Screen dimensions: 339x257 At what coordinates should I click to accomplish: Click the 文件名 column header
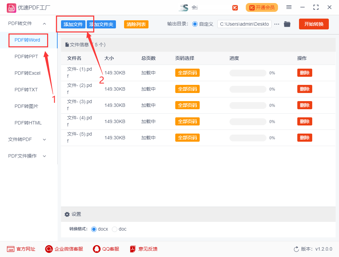[x=74, y=58]
